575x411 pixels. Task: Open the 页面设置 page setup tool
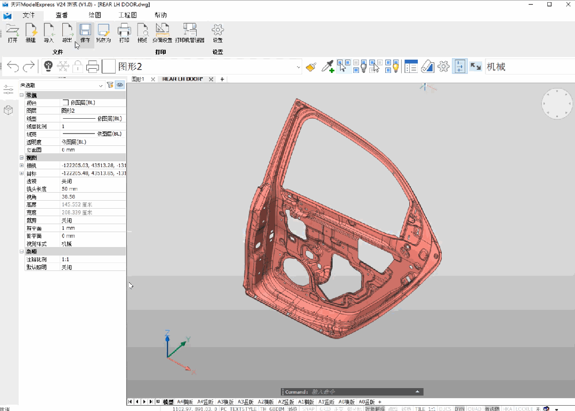[x=162, y=32]
